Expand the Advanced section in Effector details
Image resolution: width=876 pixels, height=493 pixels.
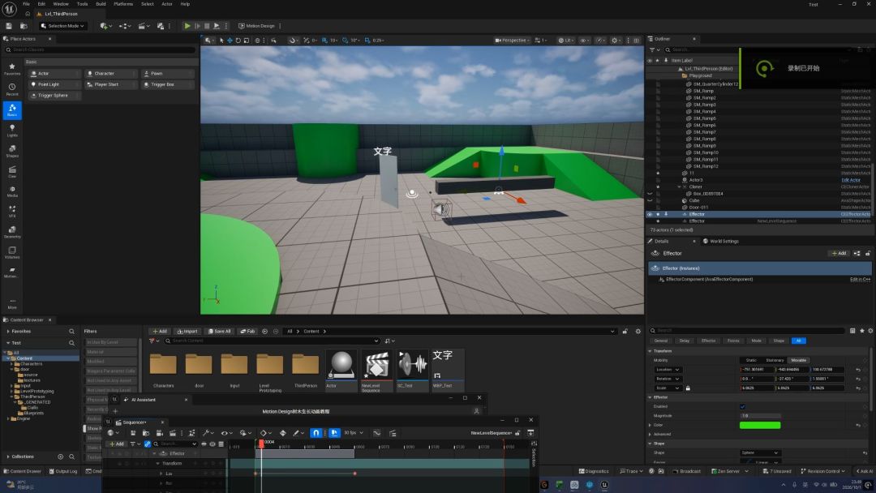tap(651, 435)
